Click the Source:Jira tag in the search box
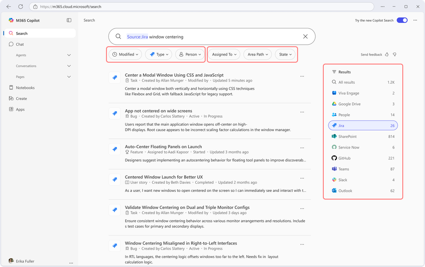425x267 pixels. pos(137,37)
